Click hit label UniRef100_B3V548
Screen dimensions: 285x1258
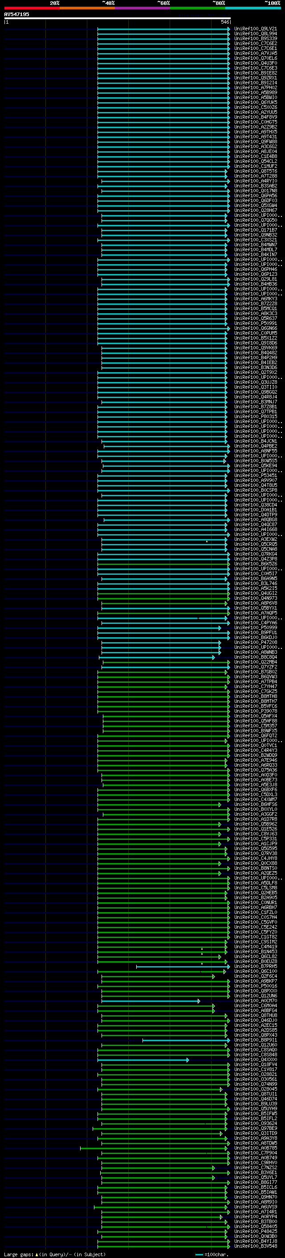pyautogui.click(x=255, y=1246)
